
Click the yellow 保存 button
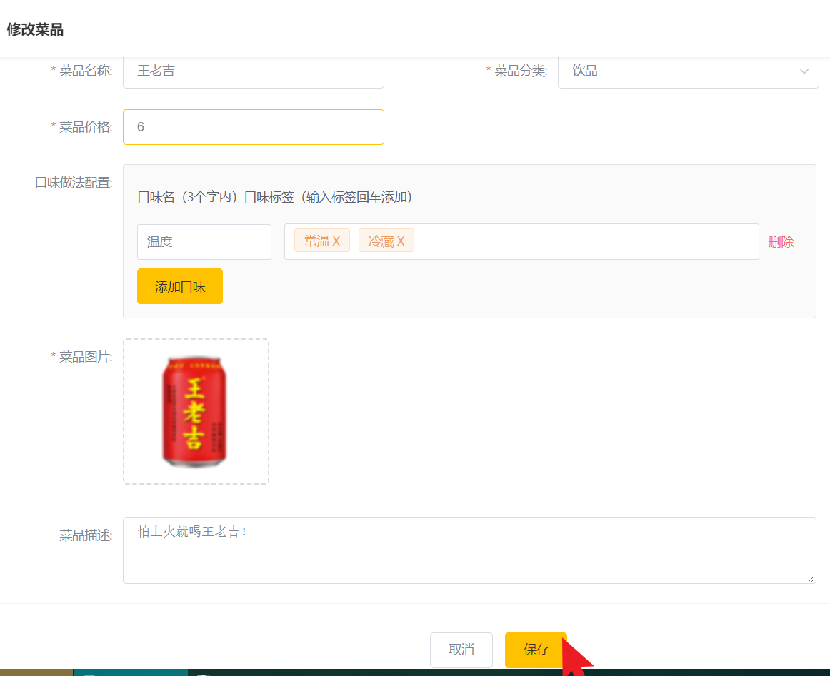coord(536,650)
